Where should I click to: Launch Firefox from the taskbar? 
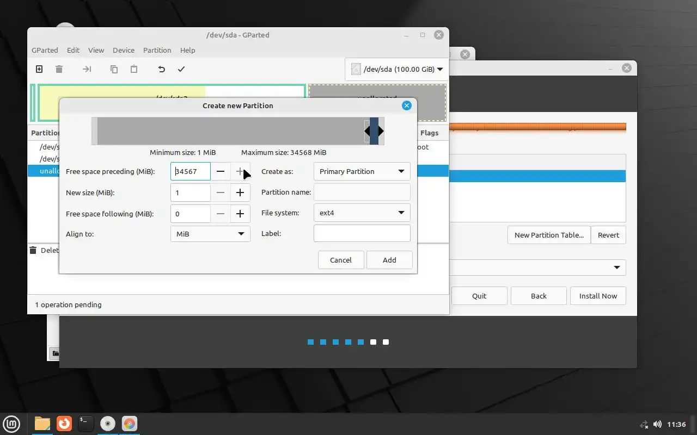(64, 423)
